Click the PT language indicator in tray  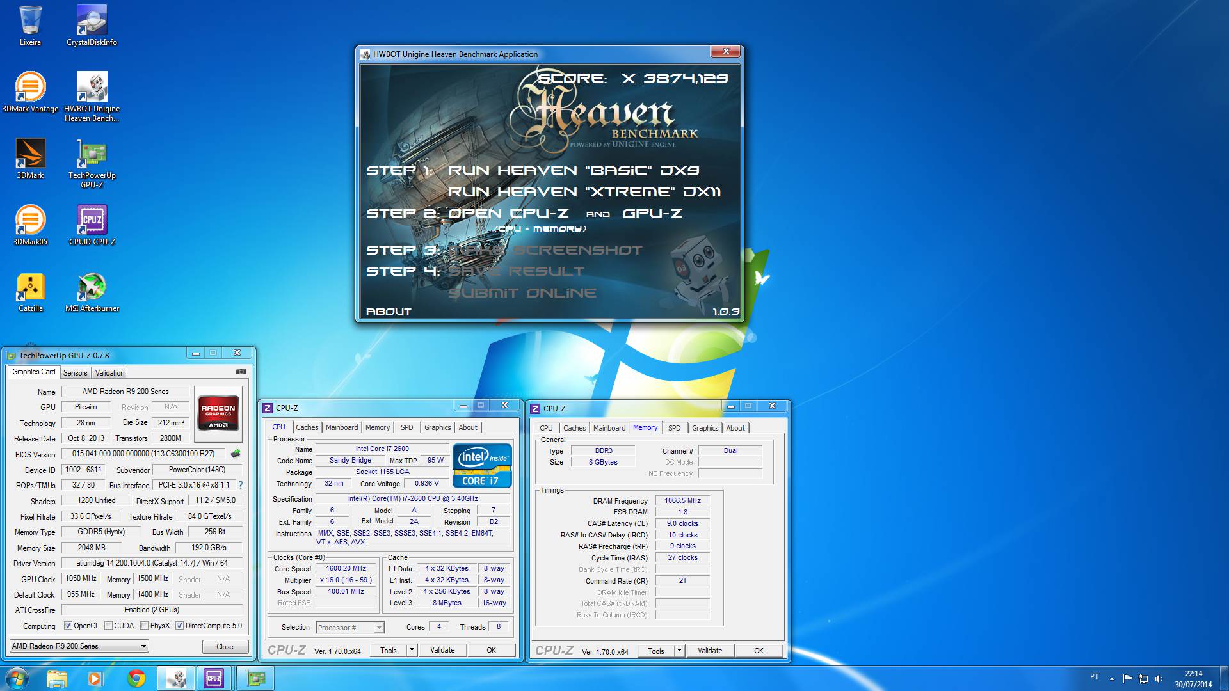click(1095, 677)
